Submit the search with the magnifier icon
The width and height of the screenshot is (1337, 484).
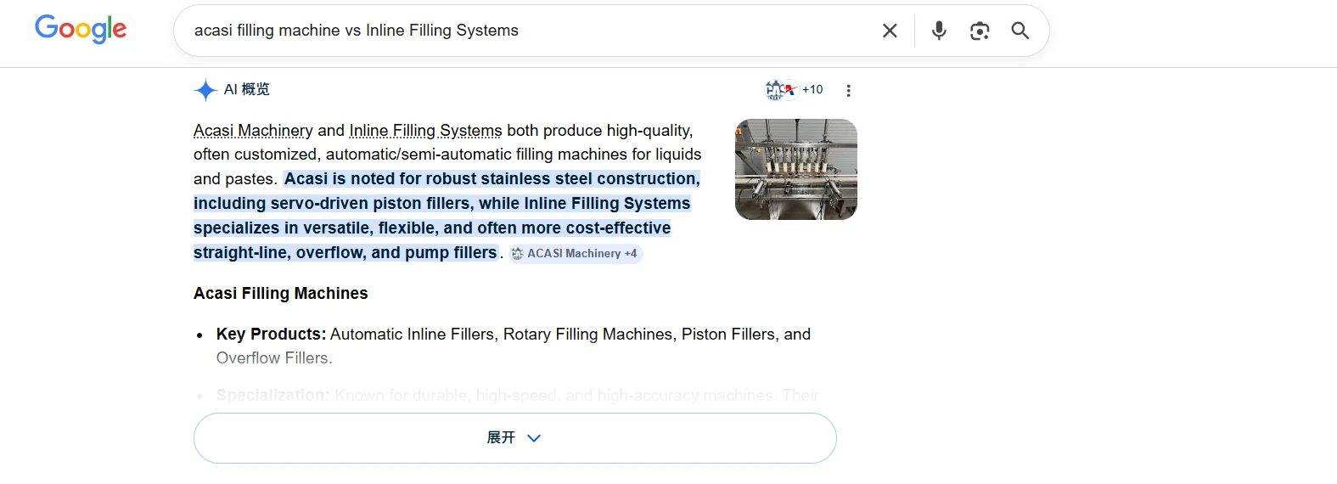[1020, 31]
